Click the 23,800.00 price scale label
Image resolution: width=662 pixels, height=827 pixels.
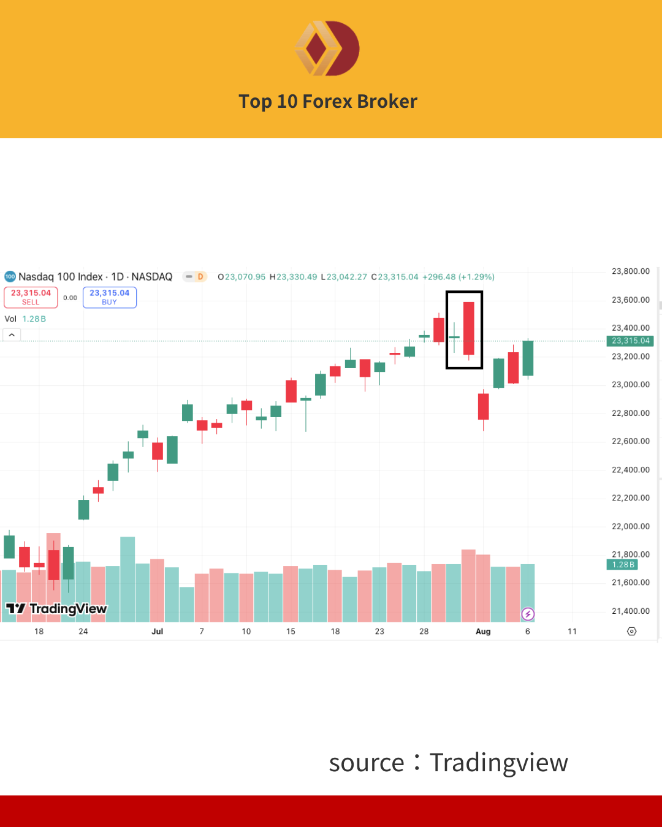pyautogui.click(x=631, y=271)
